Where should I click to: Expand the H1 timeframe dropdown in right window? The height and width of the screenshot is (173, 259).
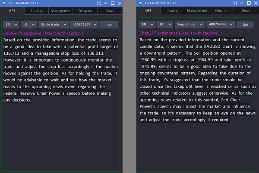click(x=165, y=25)
